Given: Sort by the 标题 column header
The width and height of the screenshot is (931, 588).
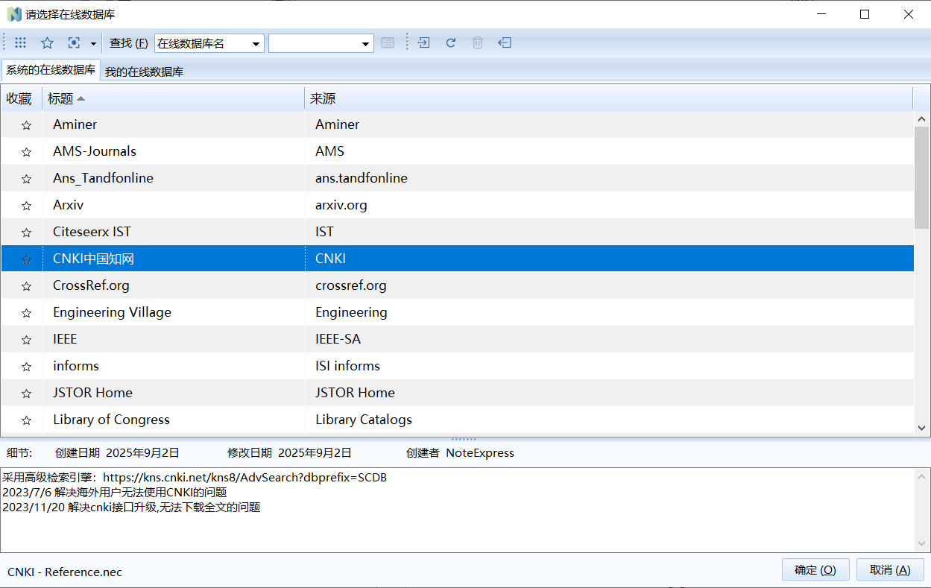Looking at the screenshot, I should [173, 98].
